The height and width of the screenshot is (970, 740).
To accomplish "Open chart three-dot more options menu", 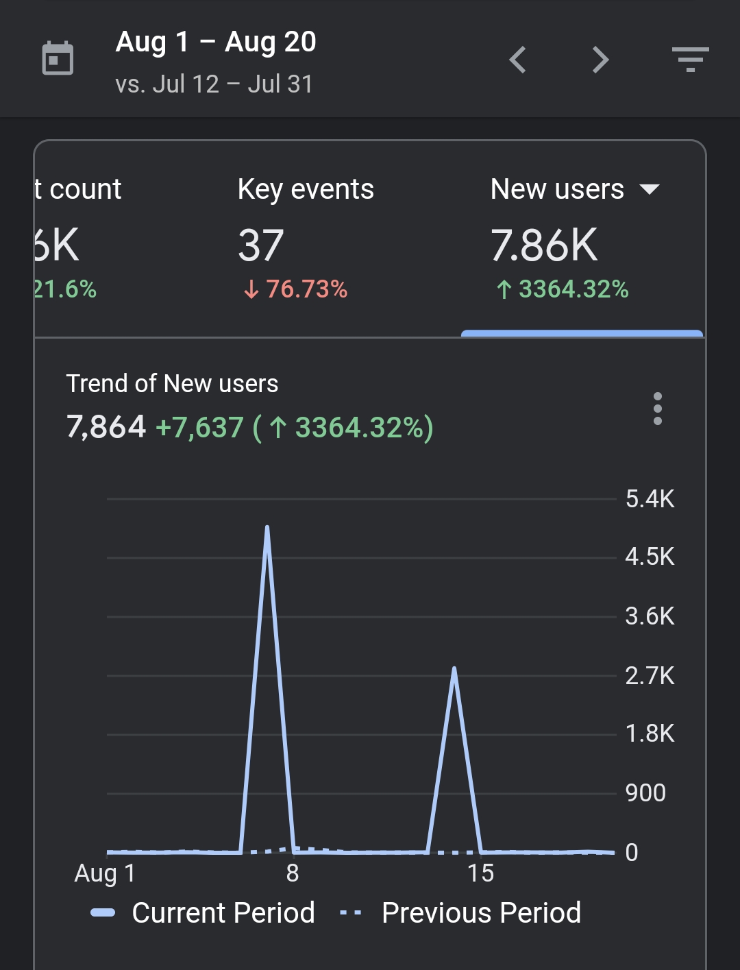I will point(657,409).
